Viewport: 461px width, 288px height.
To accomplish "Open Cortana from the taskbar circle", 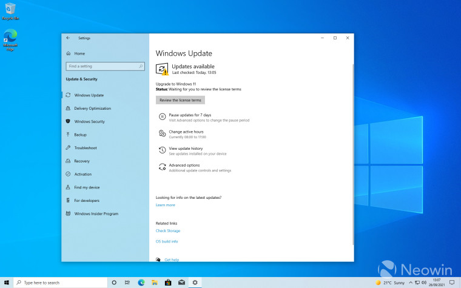I will coord(114,283).
